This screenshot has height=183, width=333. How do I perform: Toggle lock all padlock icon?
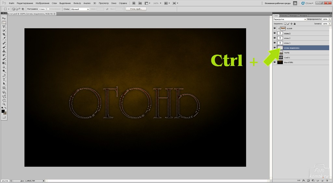tap(295, 24)
